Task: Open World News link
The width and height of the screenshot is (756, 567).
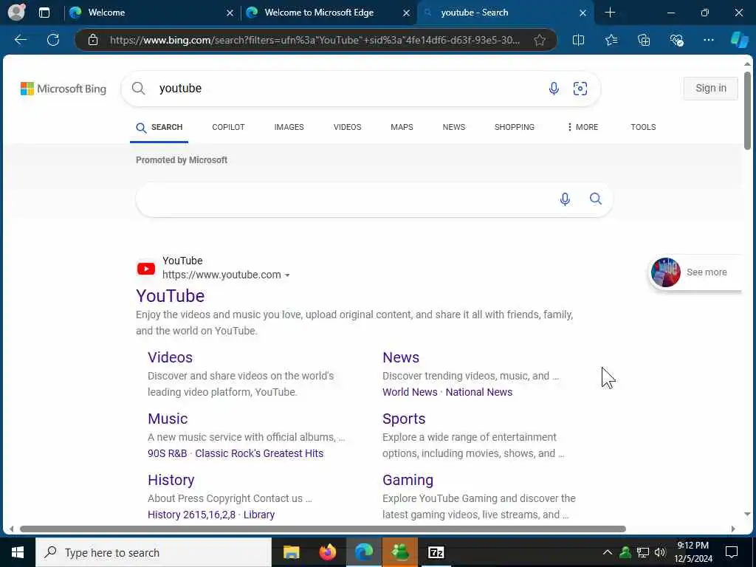Action: tap(410, 392)
